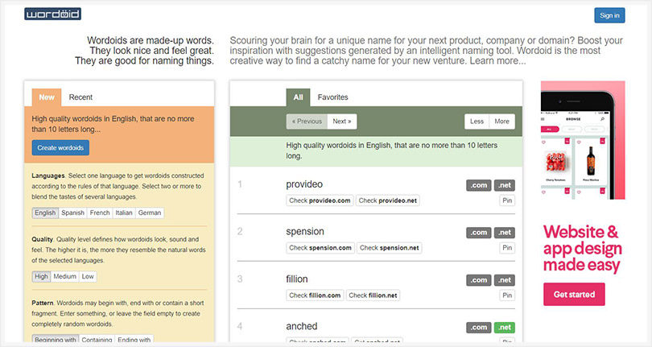The image size is (652, 347).
Task: Click the word provideo
Action: (x=304, y=184)
